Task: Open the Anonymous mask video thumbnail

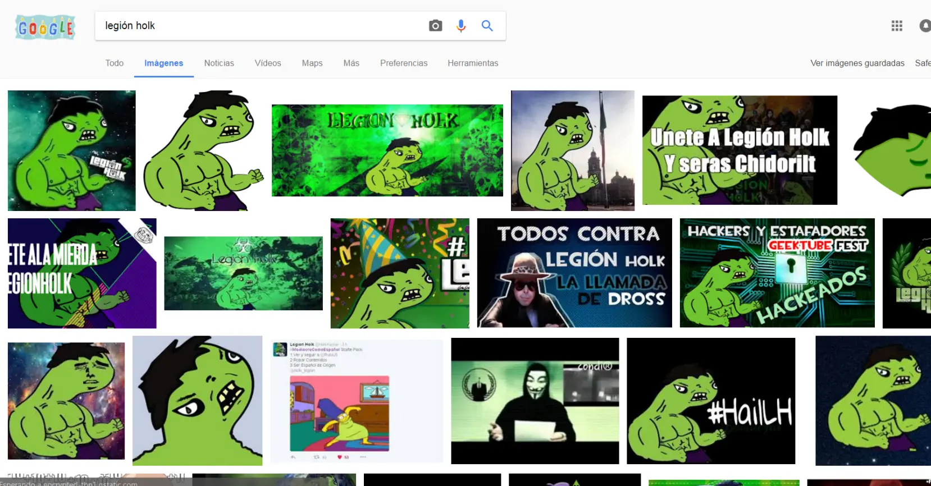Action: 535,401
